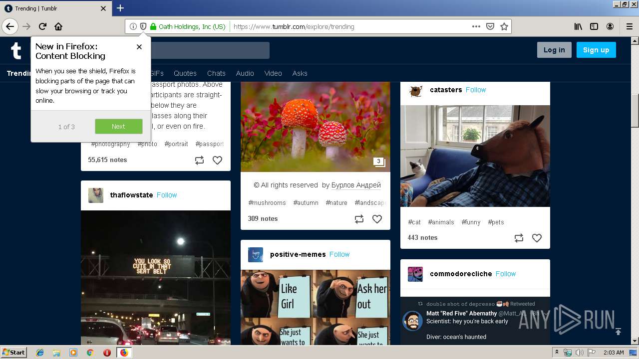Open the #mushrooms tag
Image resolution: width=639 pixels, height=359 pixels.
click(267, 203)
